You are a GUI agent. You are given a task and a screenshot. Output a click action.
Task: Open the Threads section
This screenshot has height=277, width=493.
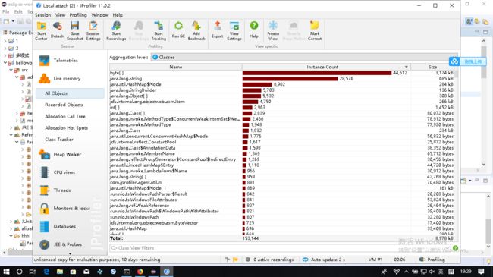[x=62, y=190]
